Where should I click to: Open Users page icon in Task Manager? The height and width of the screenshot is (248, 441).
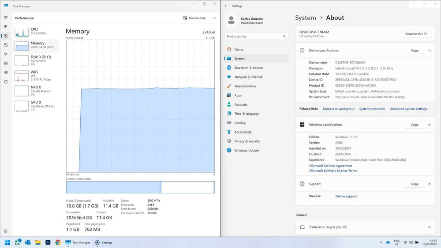click(6, 63)
